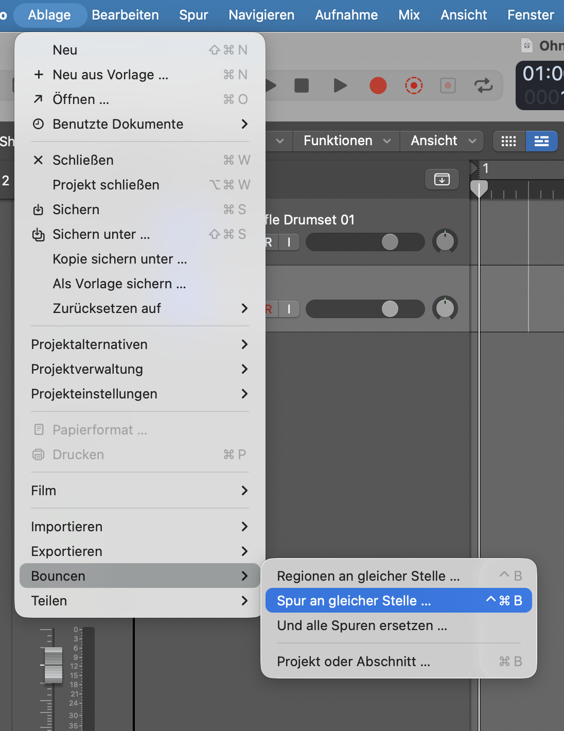Expand the Benutzte Dokumente submenu
564x731 pixels.
pos(140,124)
